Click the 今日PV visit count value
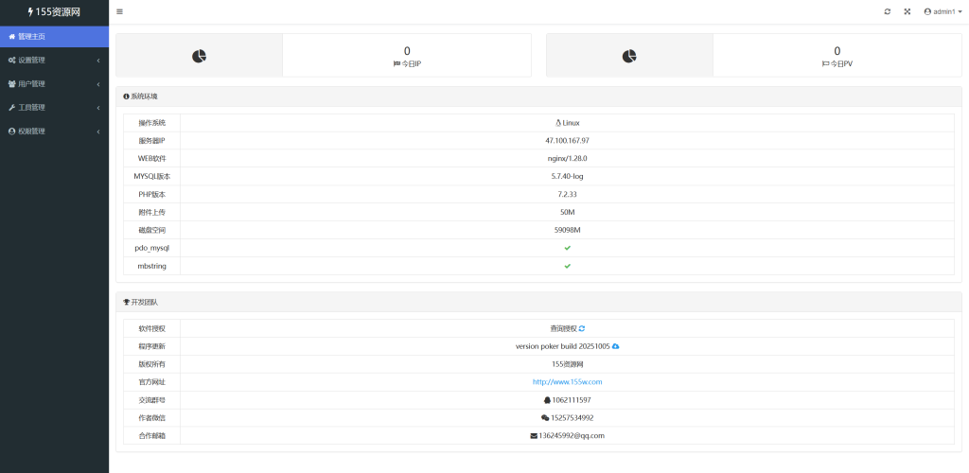The width and height of the screenshot is (969, 473). pyautogui.click(x=837, y=51)
